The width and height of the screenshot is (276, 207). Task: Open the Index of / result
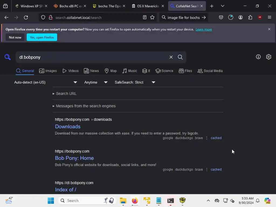(65, 189)
